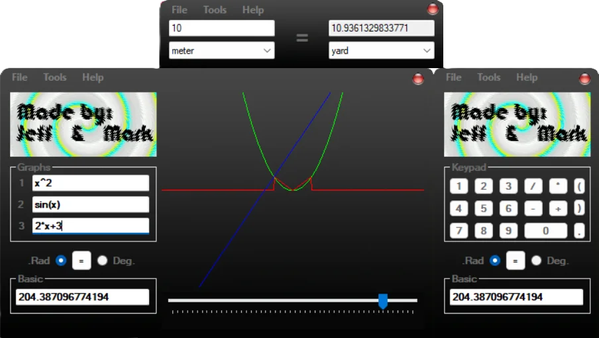Select Deg radio button in keypad window
Screen dimensions: 599x338
coord(536,261)
